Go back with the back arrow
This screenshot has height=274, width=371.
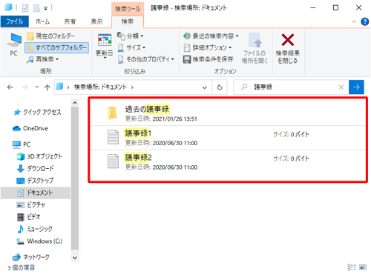coord(10,87)
